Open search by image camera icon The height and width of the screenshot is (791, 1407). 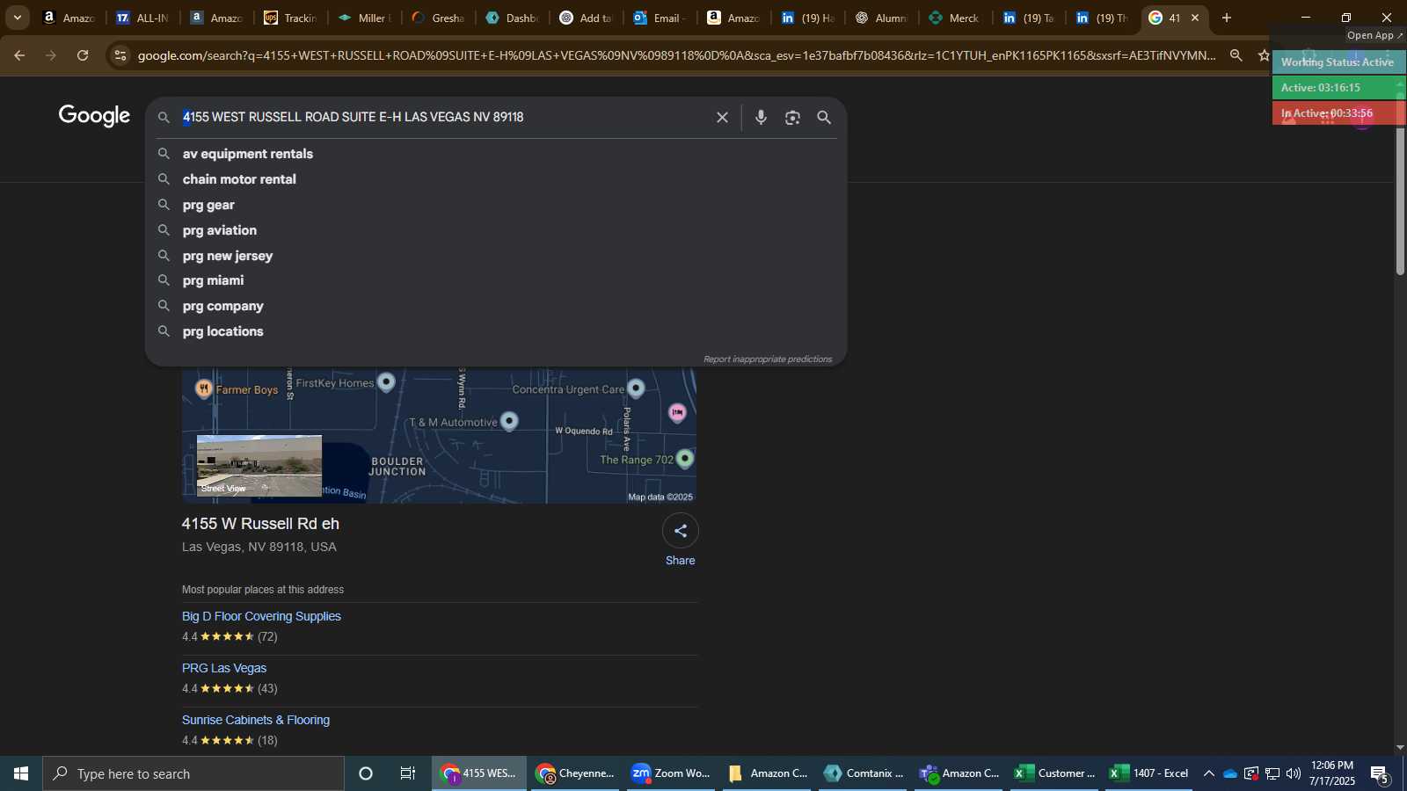click(792, 117)
